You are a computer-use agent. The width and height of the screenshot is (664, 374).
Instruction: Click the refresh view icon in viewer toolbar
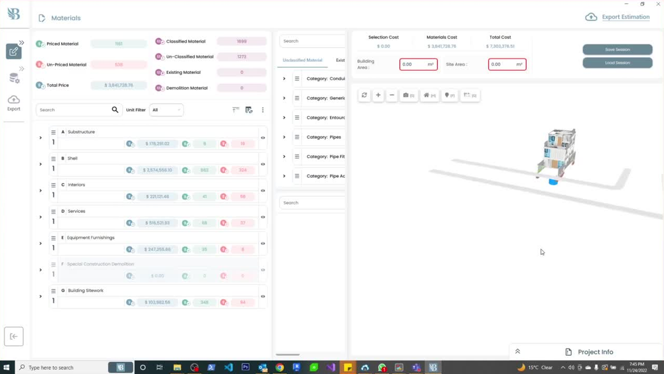click(x=364, y=95)
